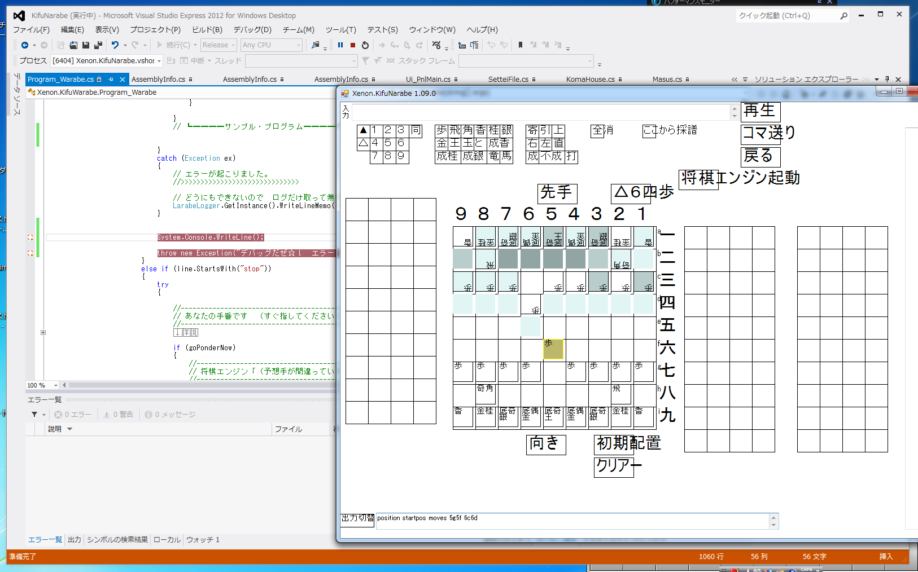Pin the Solution Explorer panel
Viewport: 918px width, 572px height.
click(x=888, y=80)
